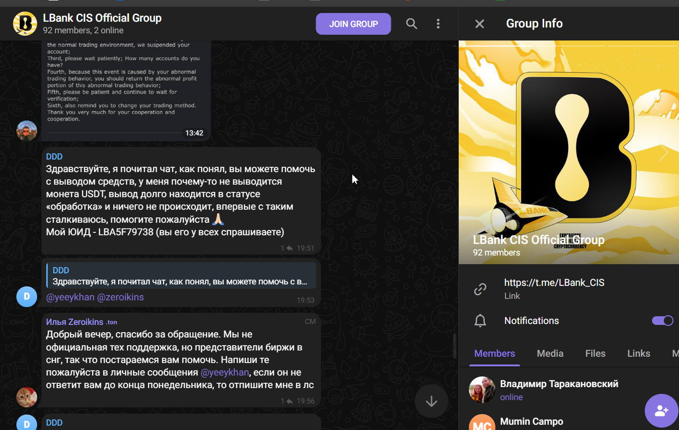
Task: Click the cat avatar beside Илья's message
Action: [27, 397]
